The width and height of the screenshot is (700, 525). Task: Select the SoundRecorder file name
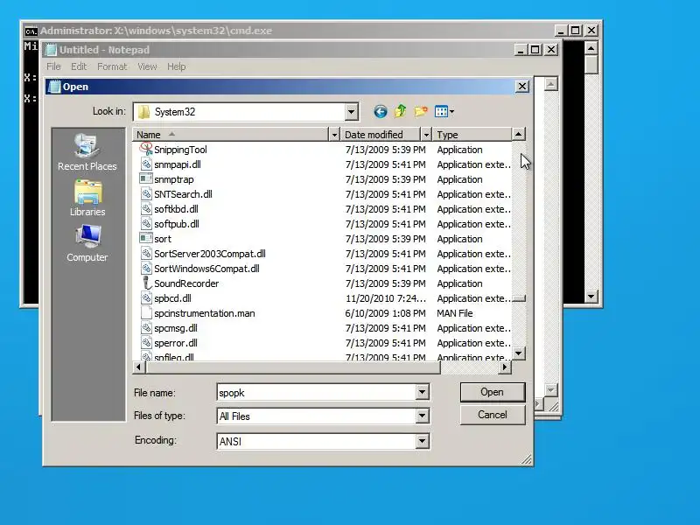186,283
